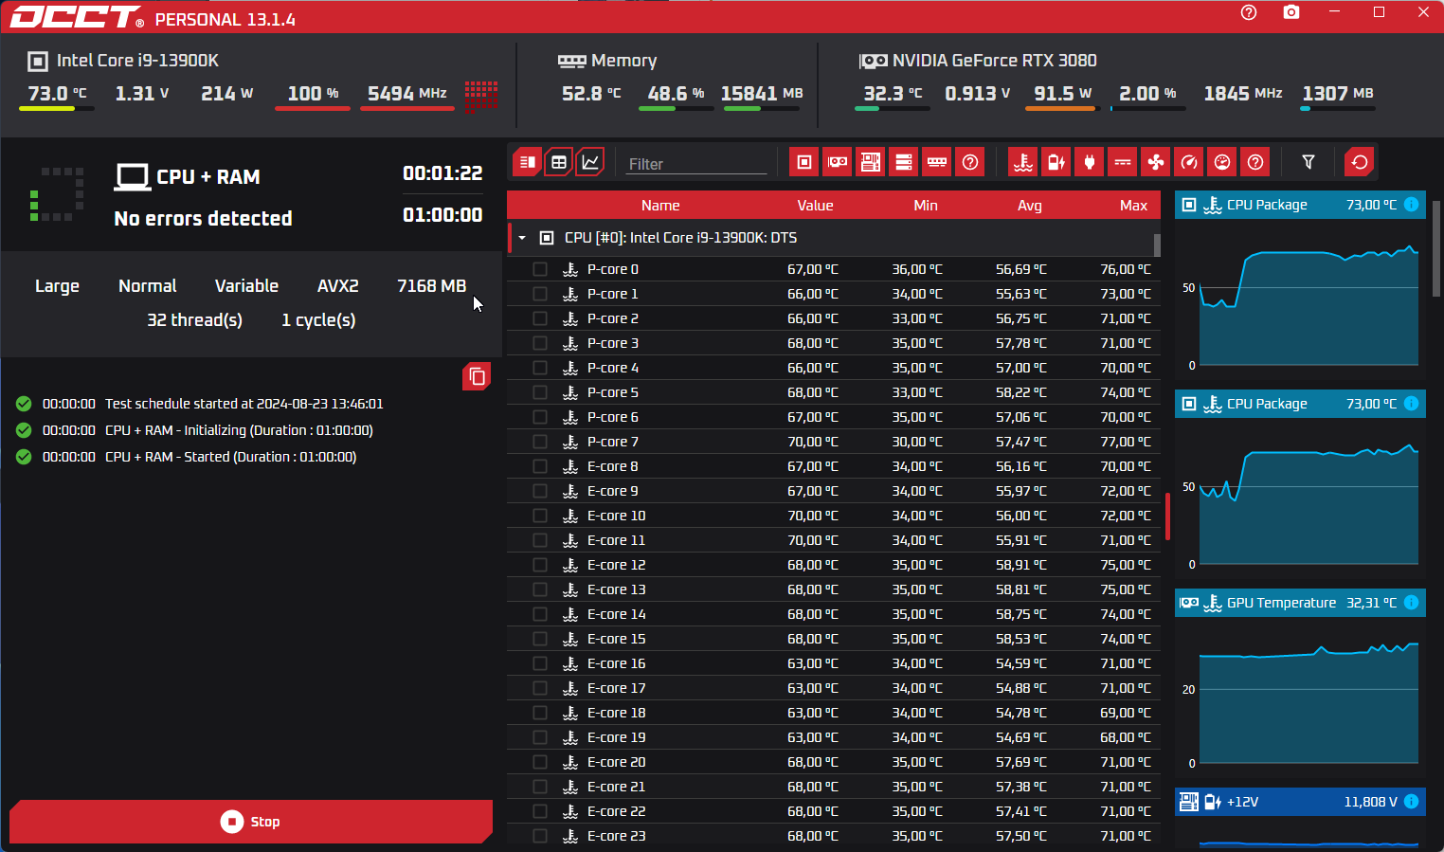Toggle the fan speed filter icon
The image size is (1444, 852).
(1156, 162)
